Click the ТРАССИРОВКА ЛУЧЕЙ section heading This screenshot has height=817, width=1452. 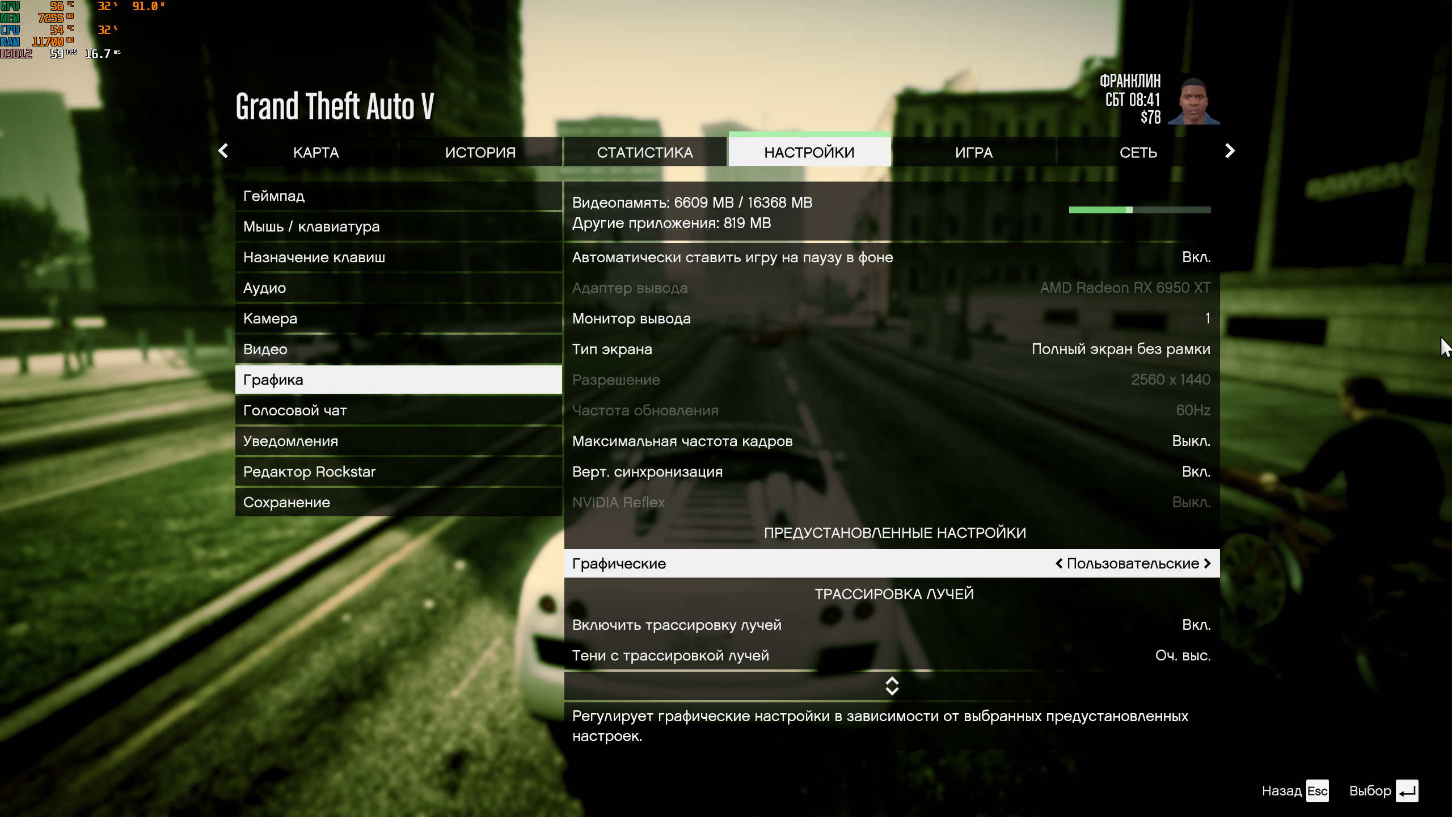894,594
